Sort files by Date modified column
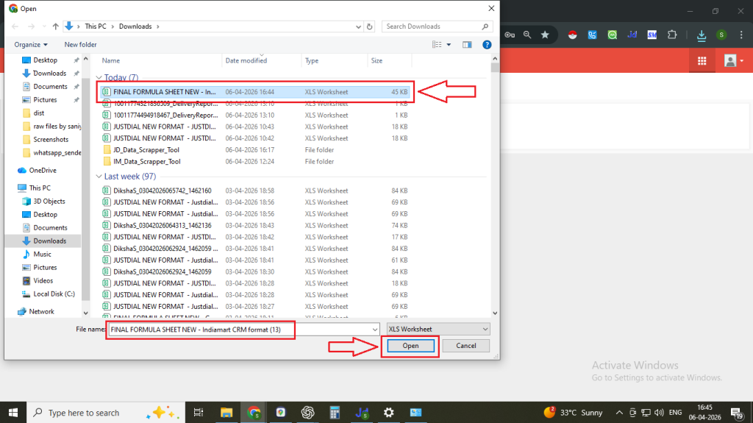This screenshot has width=753, height=423. click(246, 61)
